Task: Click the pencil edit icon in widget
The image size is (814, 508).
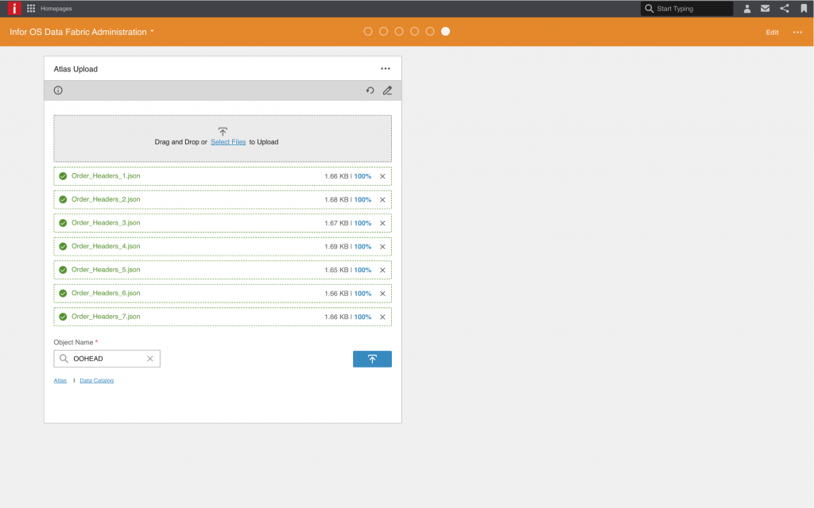Action: click(x=387, y=90)
